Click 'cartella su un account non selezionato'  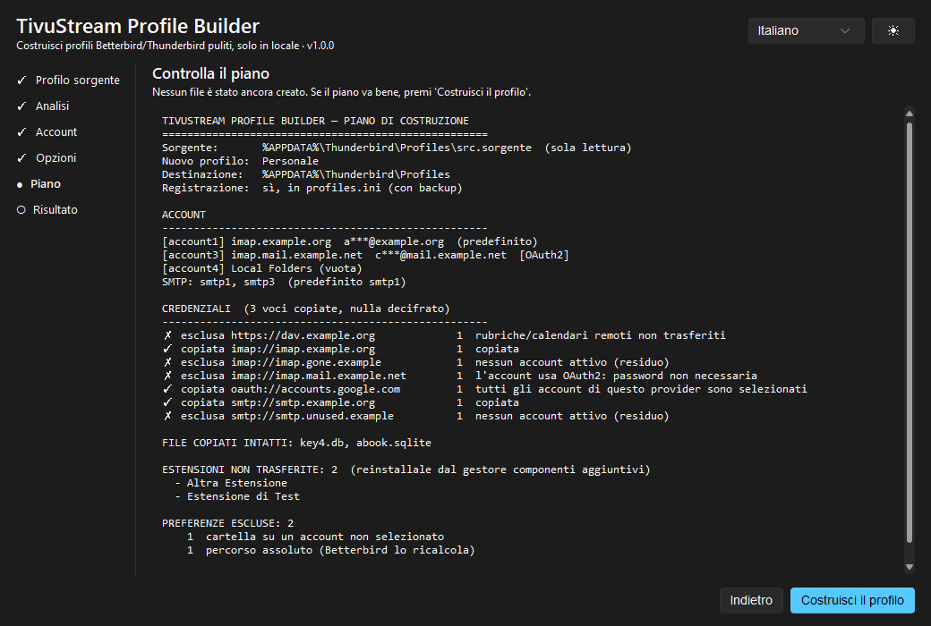tap(325, 537)
